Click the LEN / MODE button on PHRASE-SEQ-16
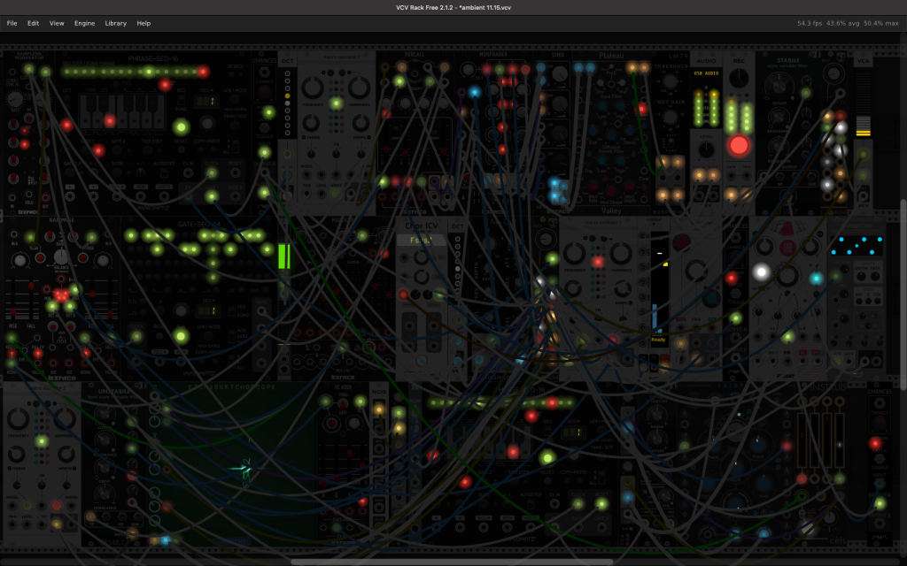The image size is (907, 566). click(x=235, y=99)
